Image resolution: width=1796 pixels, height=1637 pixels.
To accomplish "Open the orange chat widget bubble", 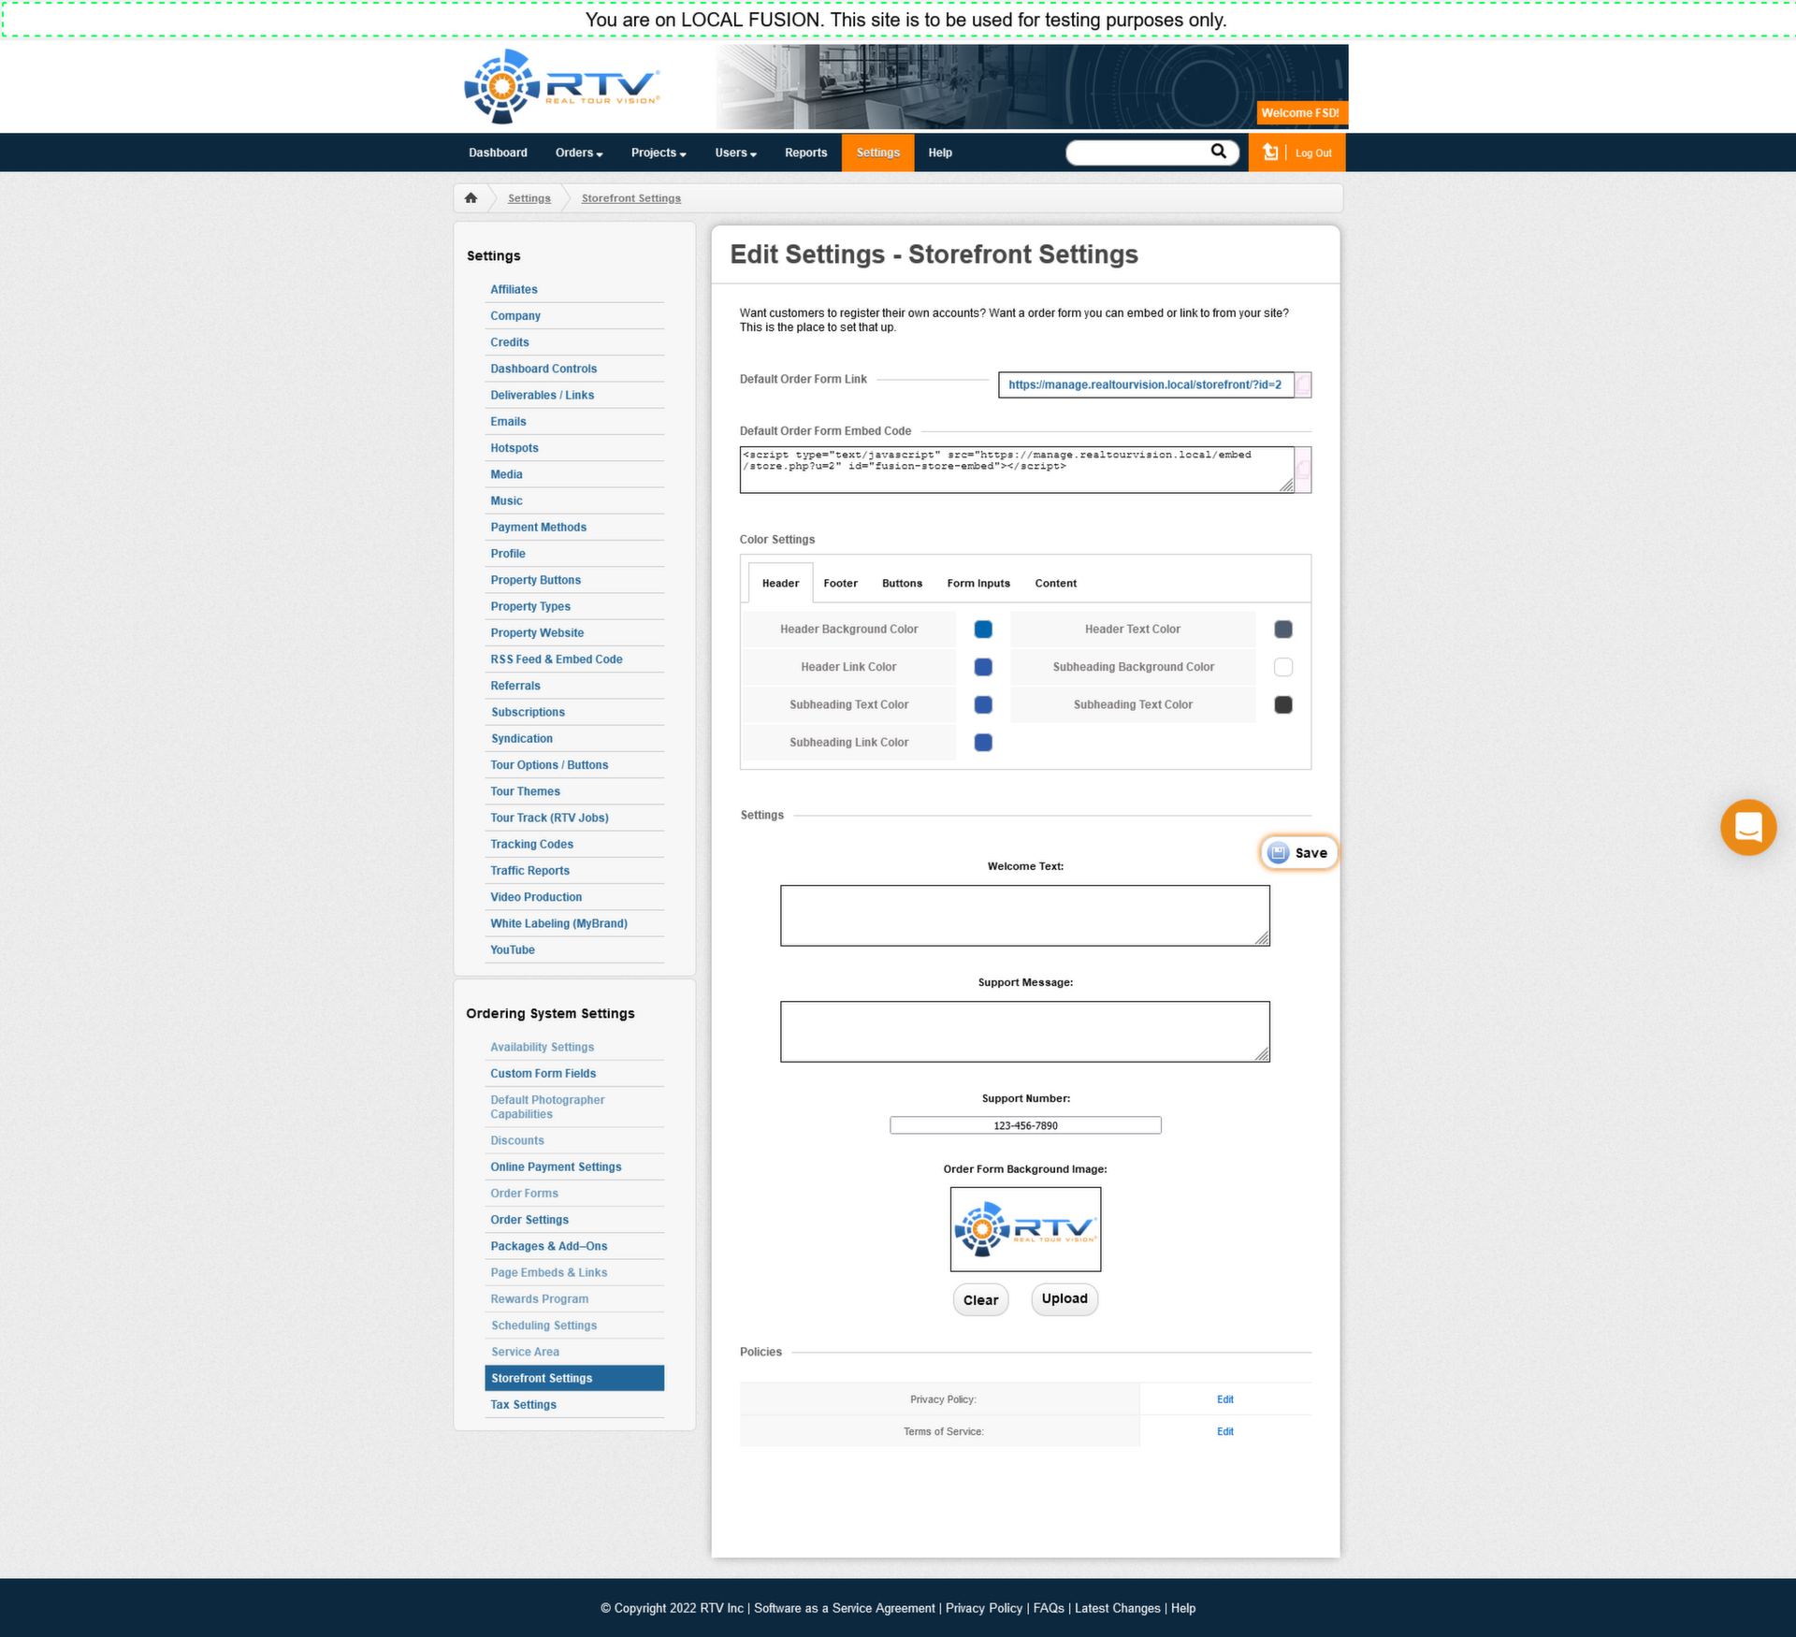I will [x=1747, y=827].
